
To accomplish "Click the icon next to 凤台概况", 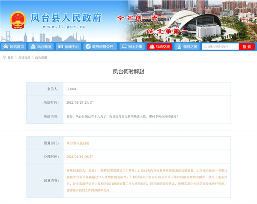I will tap(33, 47).
